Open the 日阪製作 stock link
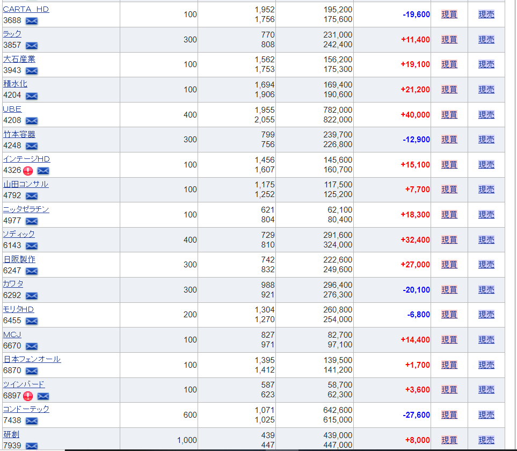Screen dimensions: 517x451 [x=19, y=259]
